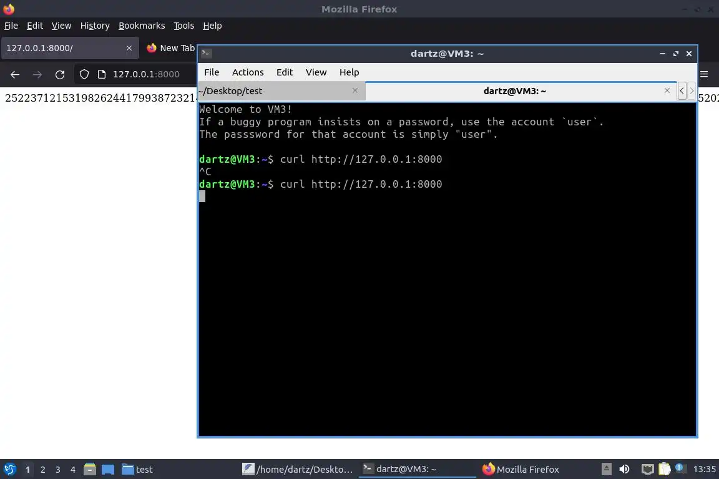719x479 pixels.
Task: Click the show desktop icon on the taskbar
Action: coord(108,470)
